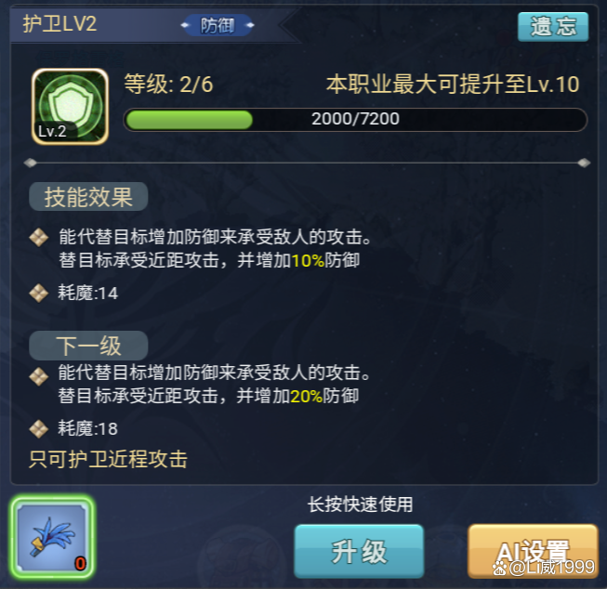Select the 防御 category tag
The width and height of the screenshot is (607, 589).
[218, 25]
